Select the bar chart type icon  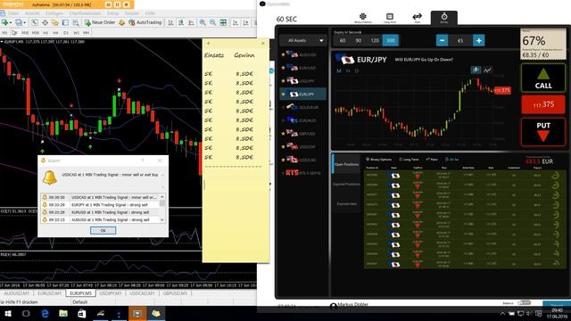(x=170, y=22)
